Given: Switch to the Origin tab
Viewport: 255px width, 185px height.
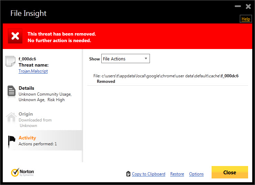Looking at the screenshot, I should pos(43,119).
